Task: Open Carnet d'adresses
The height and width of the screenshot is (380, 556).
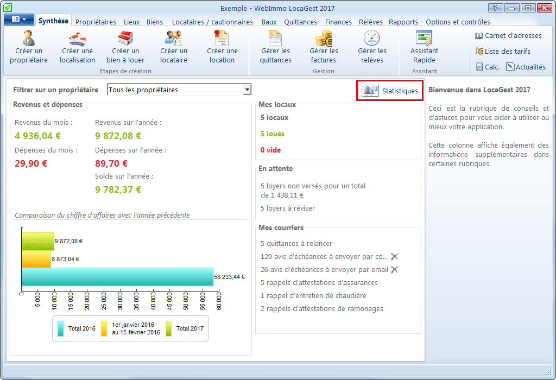Action: (x=508, y=35)
